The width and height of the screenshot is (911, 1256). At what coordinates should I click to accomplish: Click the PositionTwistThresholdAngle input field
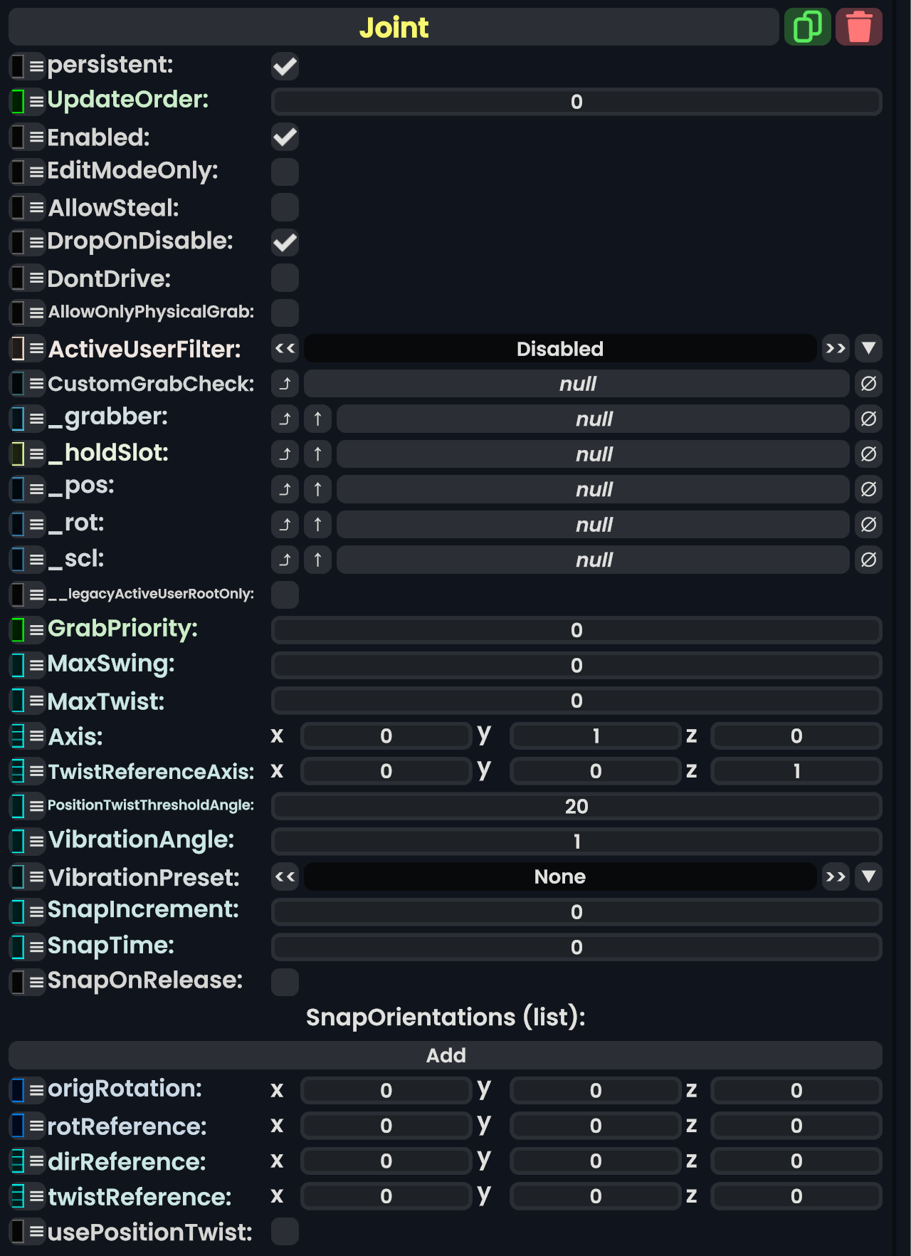(576, 806)
